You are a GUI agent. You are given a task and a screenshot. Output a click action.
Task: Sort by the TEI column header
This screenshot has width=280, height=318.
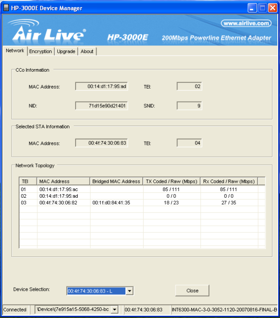pos(28,181)
